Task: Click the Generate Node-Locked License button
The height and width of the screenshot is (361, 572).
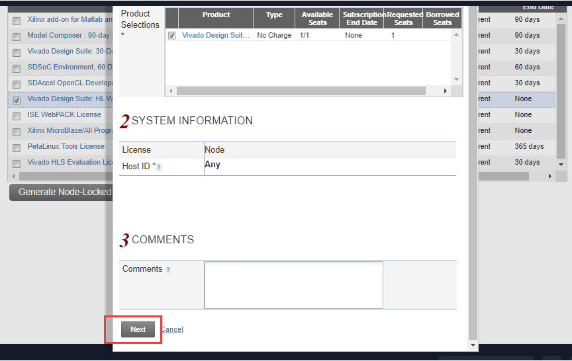Action: [61, 192]
